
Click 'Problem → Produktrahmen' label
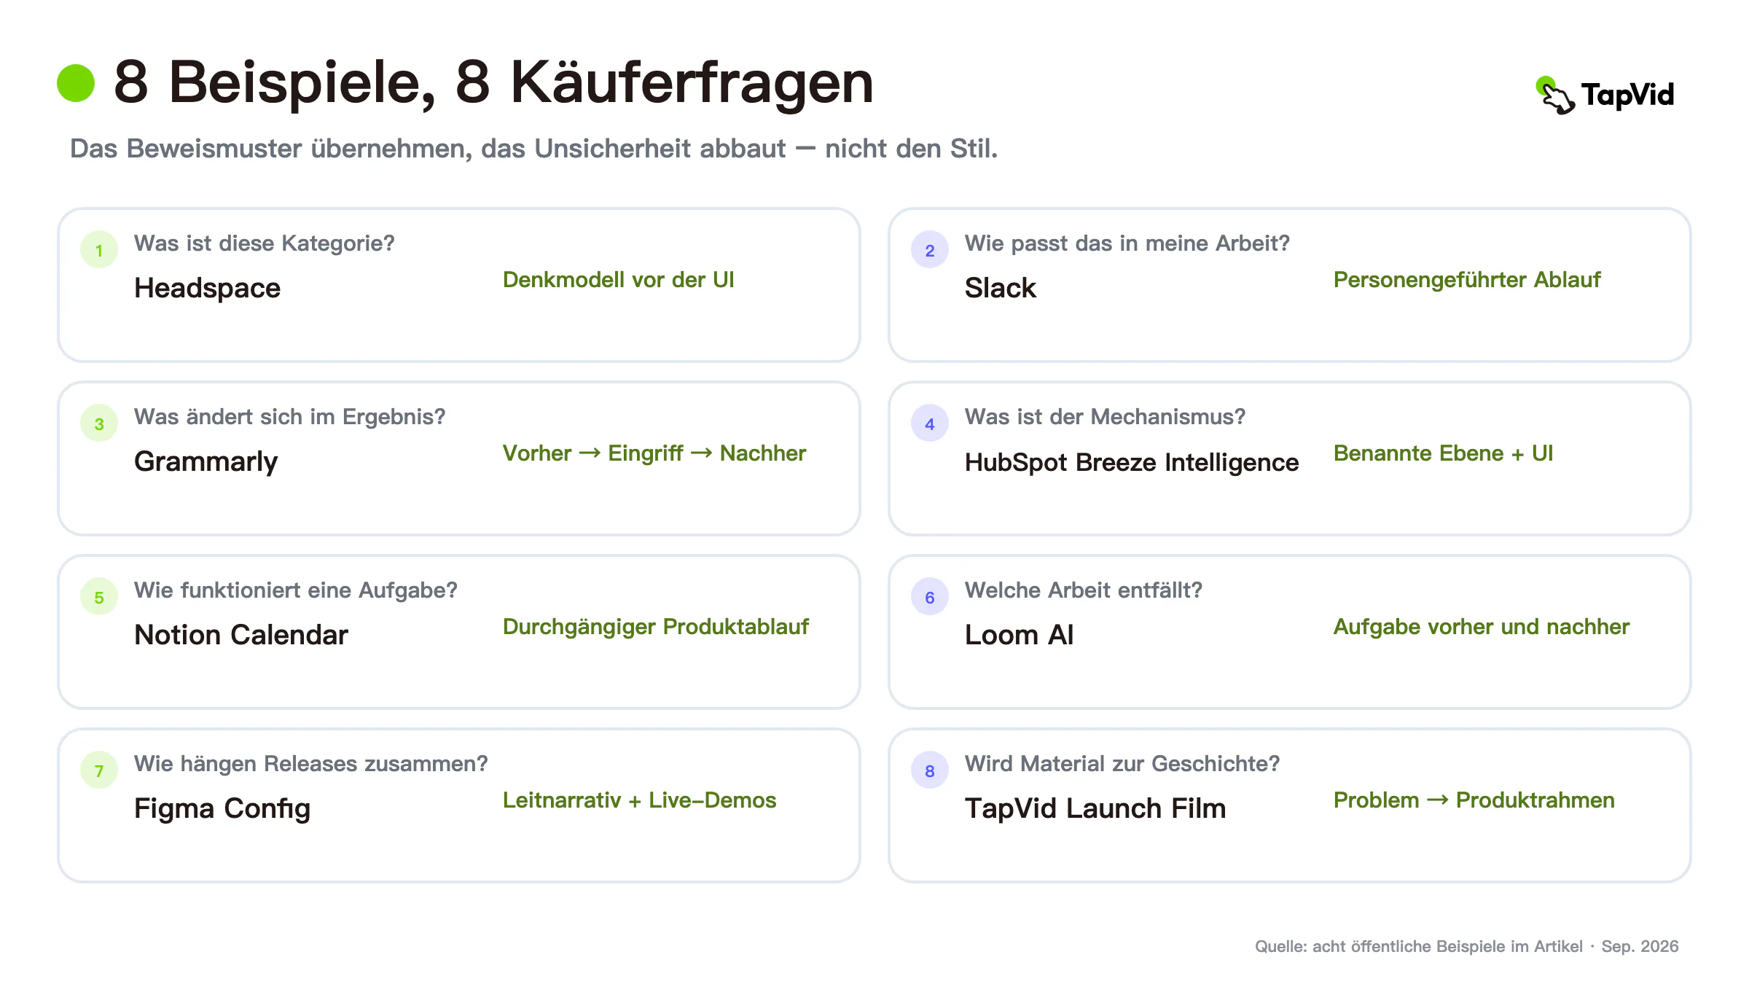[x=1474, y=800]
